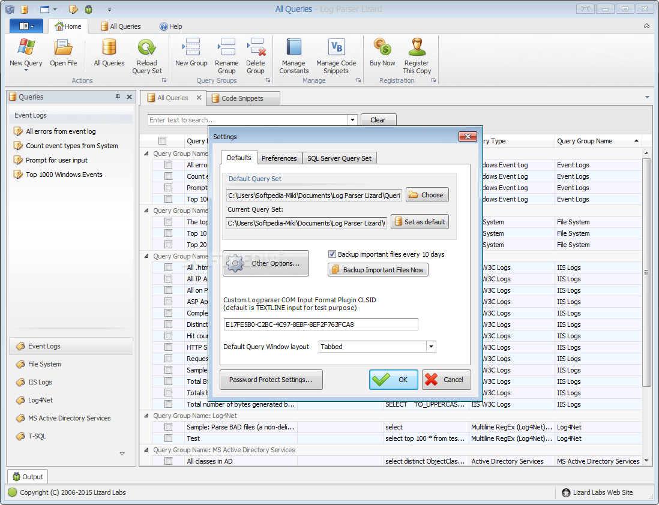Open Lizard Labs Web Site link

[597, 492]
